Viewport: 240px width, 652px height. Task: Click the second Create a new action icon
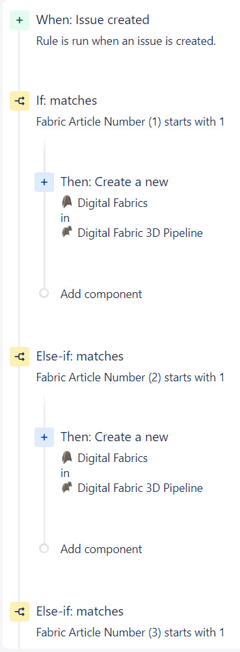pos(44,437)
